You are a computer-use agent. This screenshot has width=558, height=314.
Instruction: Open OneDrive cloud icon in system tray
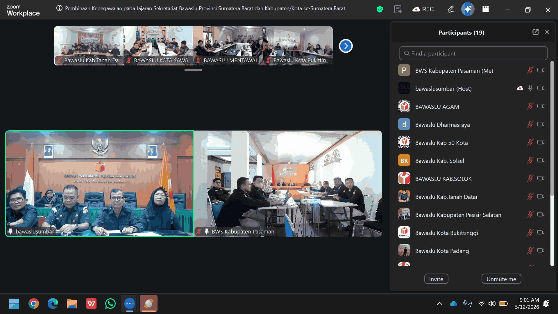453,304
